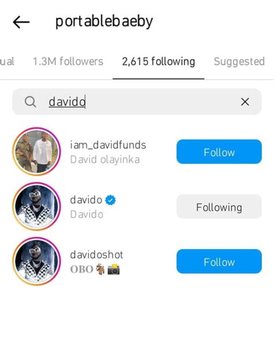The image size is (274, 344).
Task: Tap the portablebaeby title at top
Action: tap(104, 22)
